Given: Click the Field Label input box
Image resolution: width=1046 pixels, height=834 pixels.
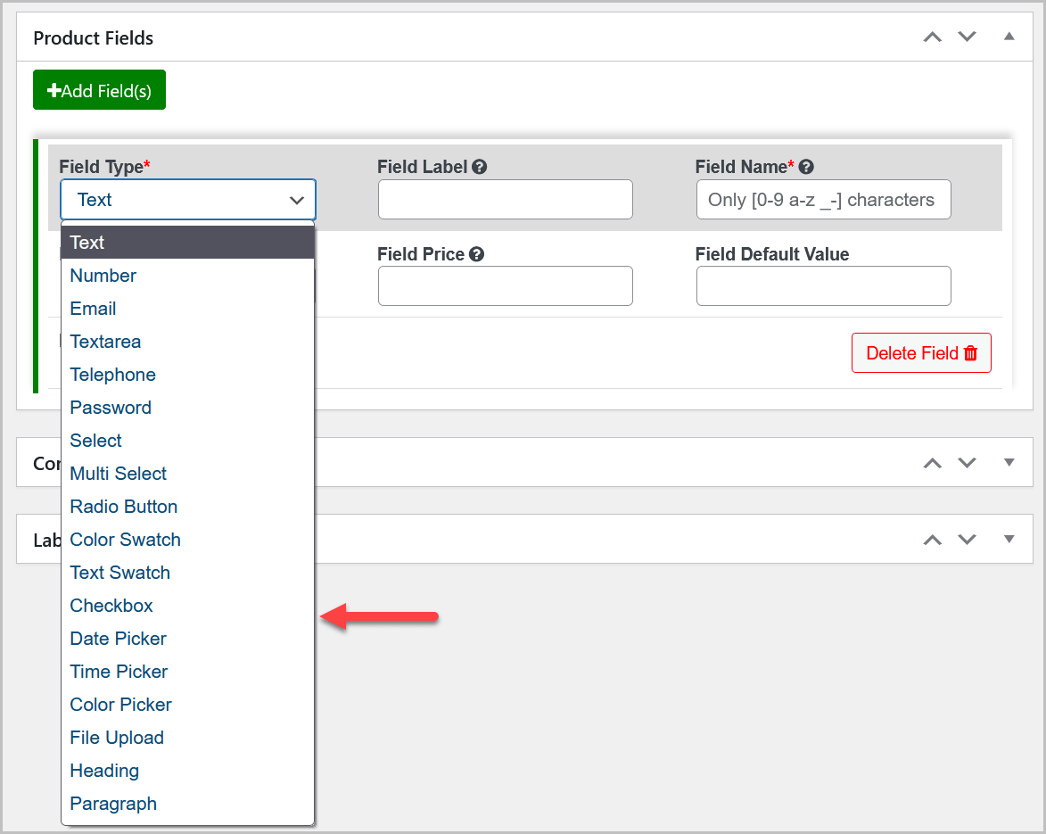Looking at the screenshot, I should pos(505,199).
